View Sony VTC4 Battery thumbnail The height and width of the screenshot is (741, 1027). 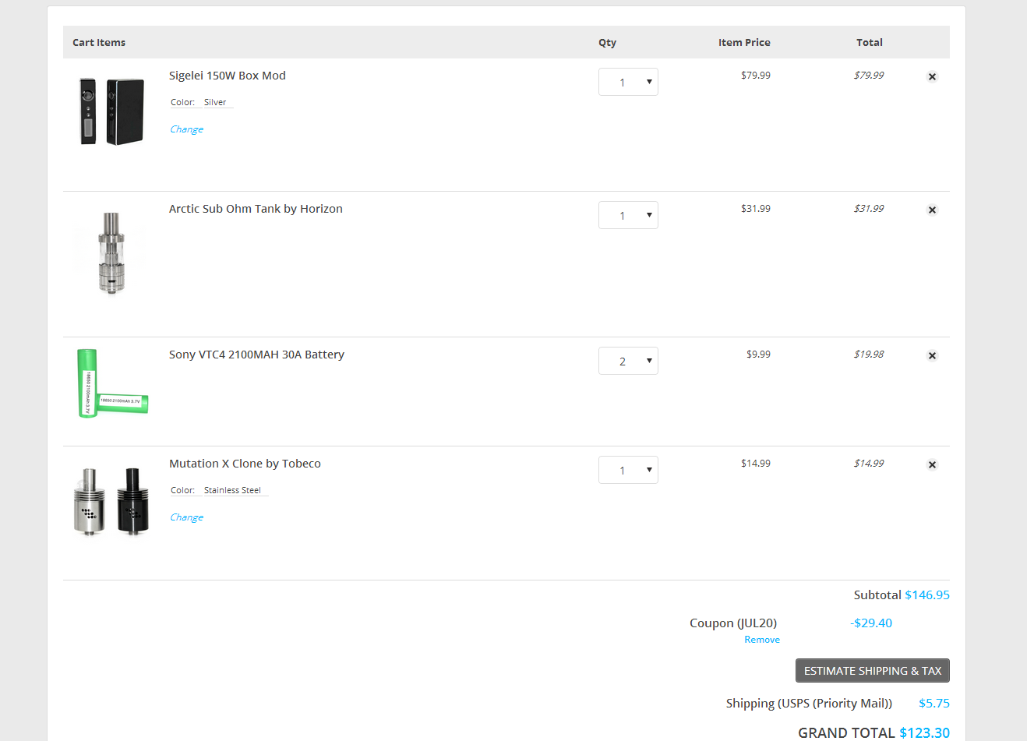pos(111,383)
